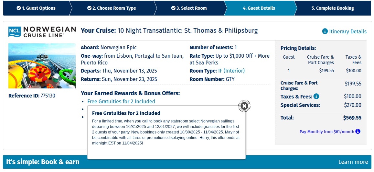Click the Norwegian Cruise Line logo

pos(42,32)
